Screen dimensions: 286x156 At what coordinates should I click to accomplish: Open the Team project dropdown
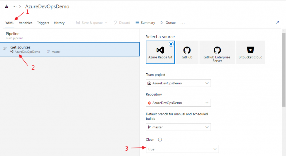178,83
